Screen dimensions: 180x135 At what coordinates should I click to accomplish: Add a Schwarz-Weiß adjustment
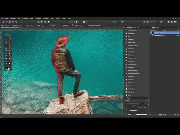coord(137,43)
